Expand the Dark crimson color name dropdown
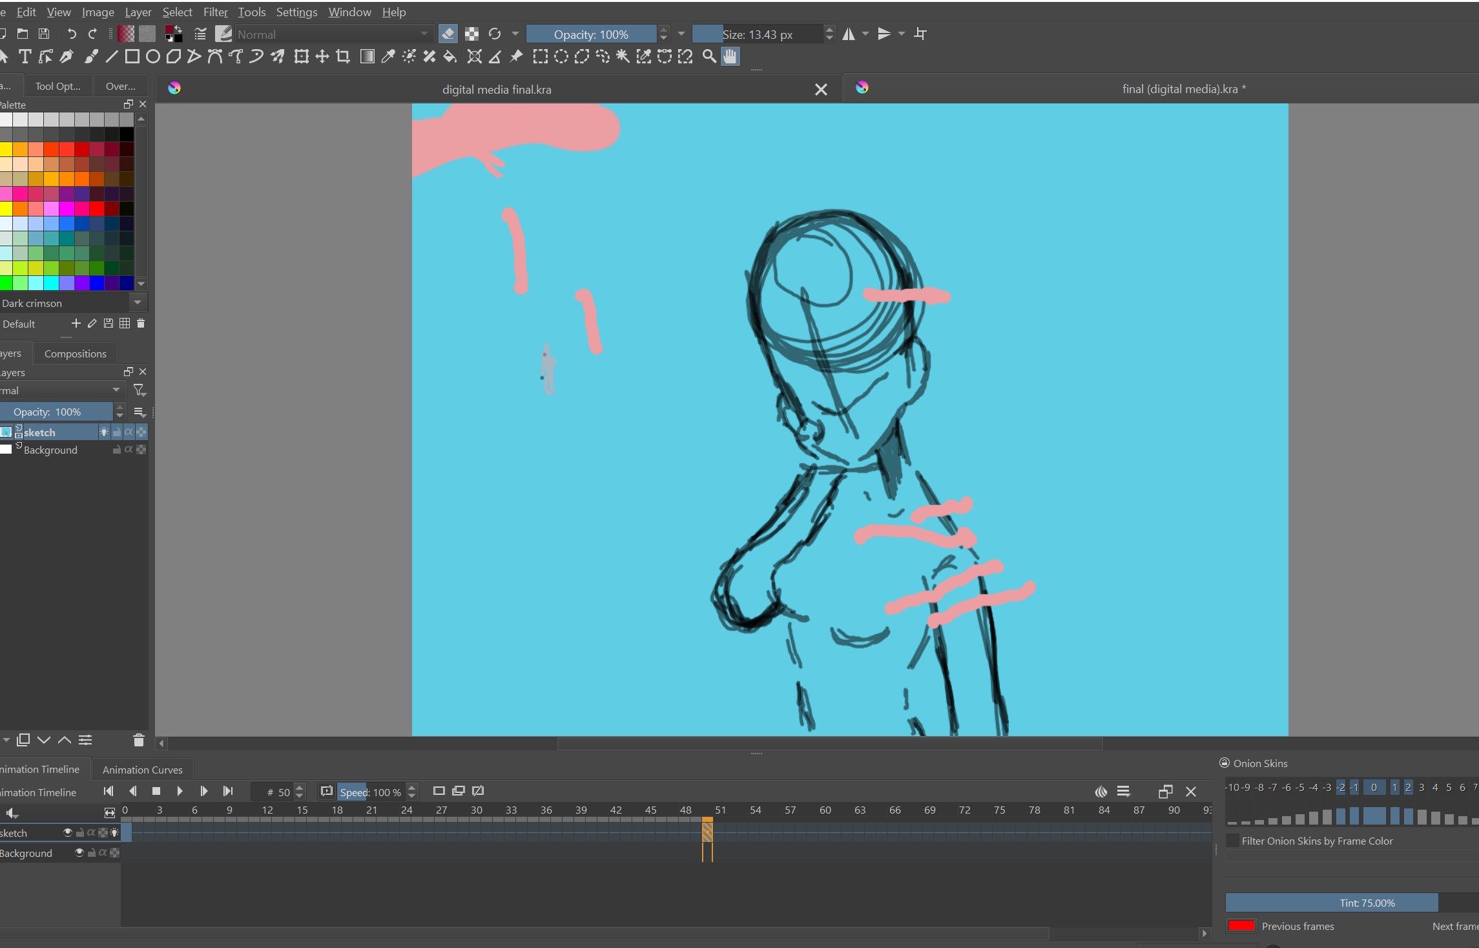The height and width of the screenshot is (948, 1479). coord(137,302)
